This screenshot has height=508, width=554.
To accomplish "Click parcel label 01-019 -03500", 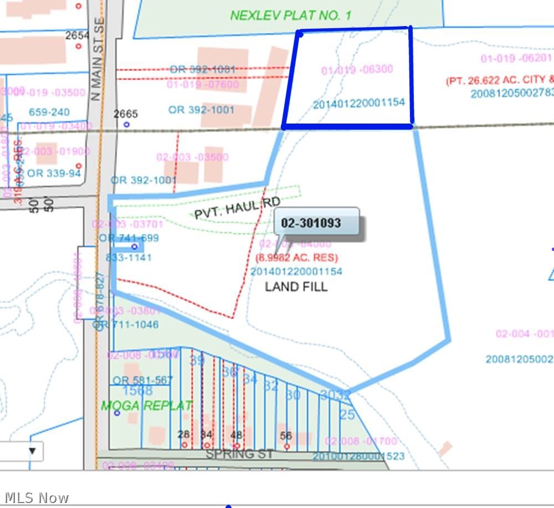I will click(x=49, y=92).
